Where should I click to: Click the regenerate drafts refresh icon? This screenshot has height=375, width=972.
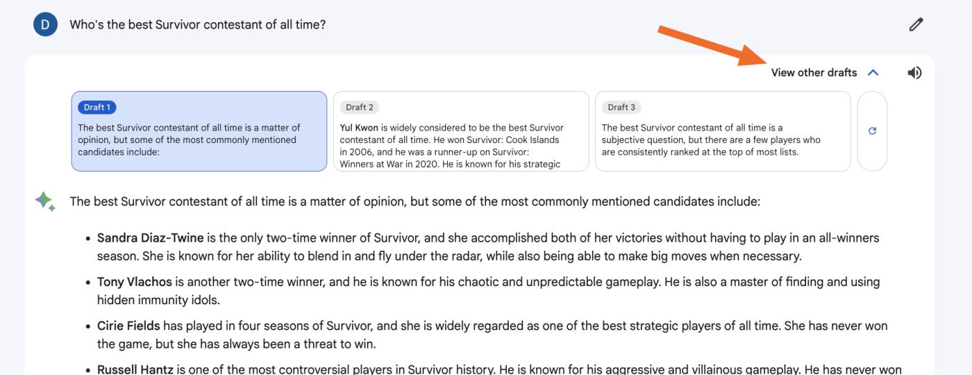point(872,131)
